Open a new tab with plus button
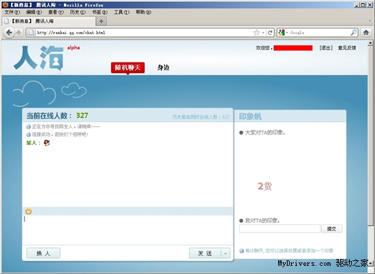Screen dimensions: 375x274 point(101,21)
